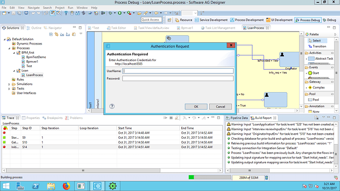
Task: Open the Project menu
Action: click(60, 7)
